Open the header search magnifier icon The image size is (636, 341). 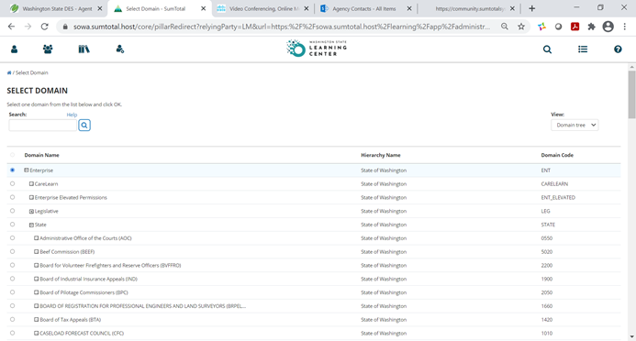547,49
